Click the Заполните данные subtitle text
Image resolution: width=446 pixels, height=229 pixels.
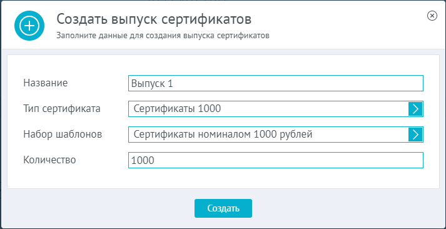(163, 36)
